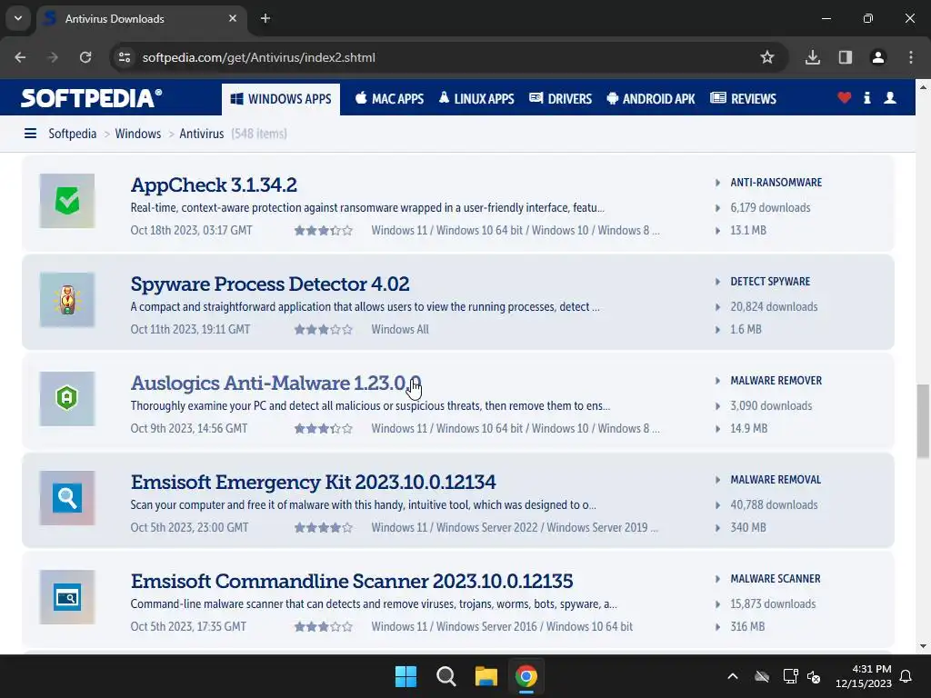Select the Android APK tab

651,98
